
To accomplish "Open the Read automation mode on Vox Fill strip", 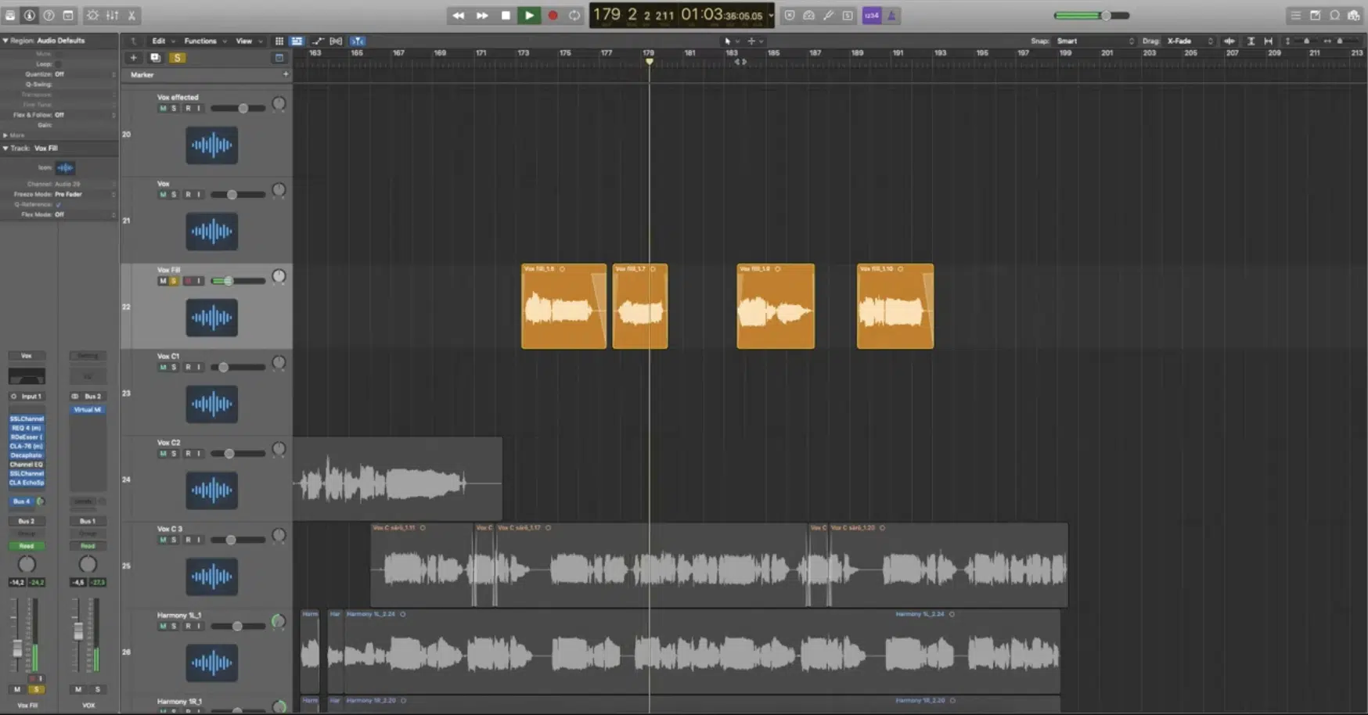I will coord(27,546).
